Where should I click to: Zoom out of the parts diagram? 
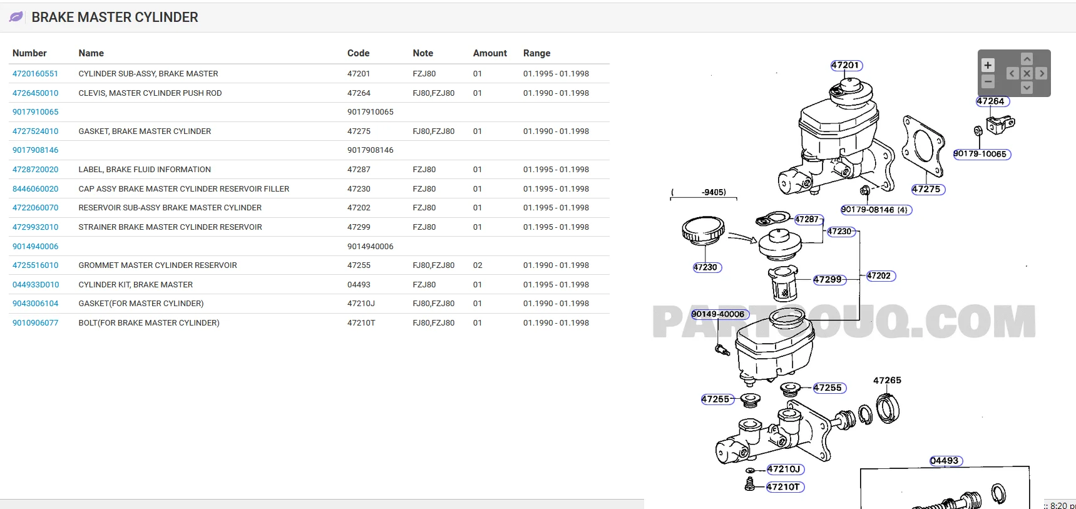(x=988, y=81)
